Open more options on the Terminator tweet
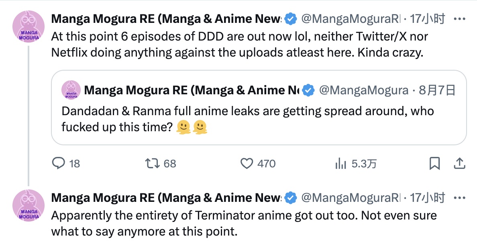Image resolution: width=477 pixels, height=244 pixels. (459, 198)
